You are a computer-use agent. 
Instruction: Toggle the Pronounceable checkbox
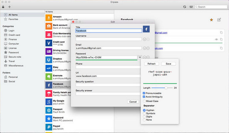point(144,93)
